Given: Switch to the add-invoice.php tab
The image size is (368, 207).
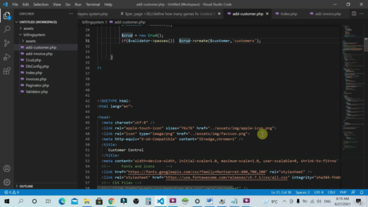Looking at the screenshot, I should click(325, 14).
